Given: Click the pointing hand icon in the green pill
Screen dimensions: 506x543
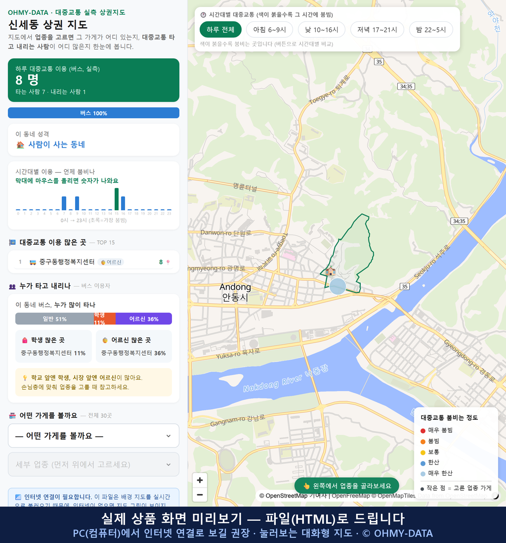Looking at the screenshot, I should click(x=306, y=486).
